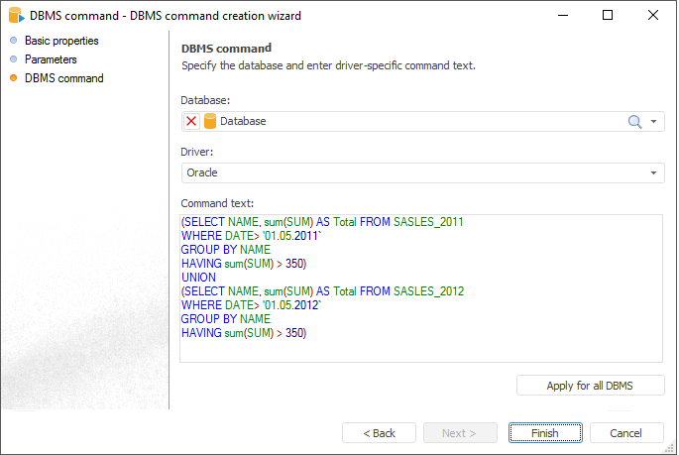Open the Driver dropdown arrow
Image resolution: width=679 pixels, height=455 pixels.
coord(654,172)
